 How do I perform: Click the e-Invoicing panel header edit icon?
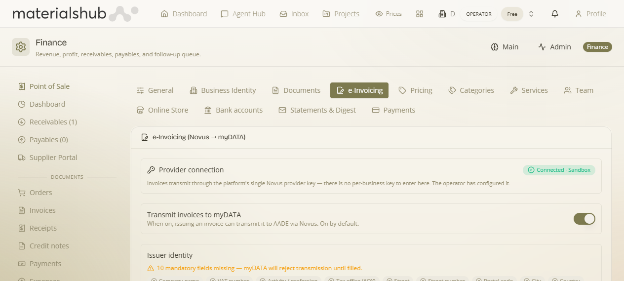coord(145,137)
